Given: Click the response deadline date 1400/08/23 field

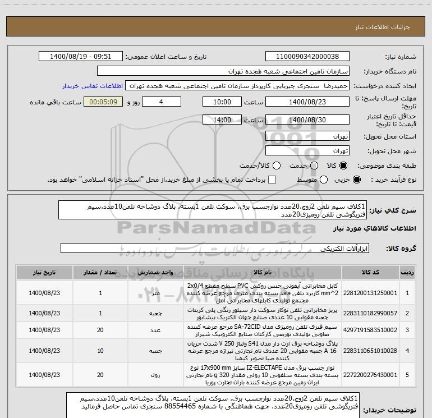Looking at the screenshot, I should [307, 102].
